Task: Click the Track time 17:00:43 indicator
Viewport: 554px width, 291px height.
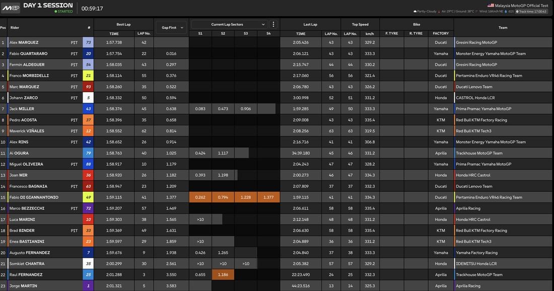Action: coord(531,11)
